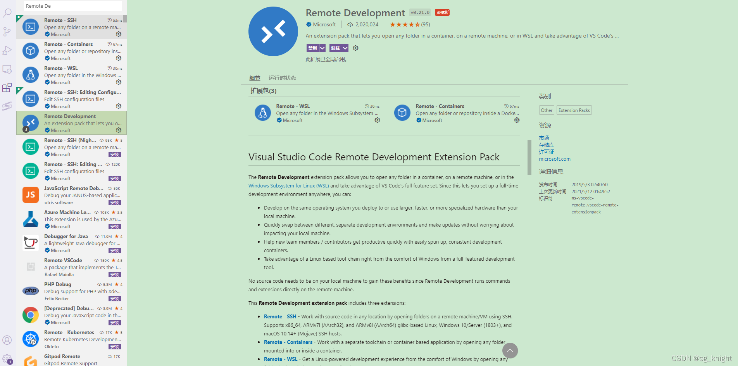Open the Remote Explorer view
738x366 pixels.
(x=7, y=69)
